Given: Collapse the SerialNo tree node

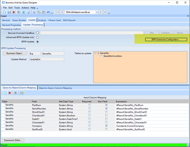Looking at the screenshot, I should click(x=95, y=53).
